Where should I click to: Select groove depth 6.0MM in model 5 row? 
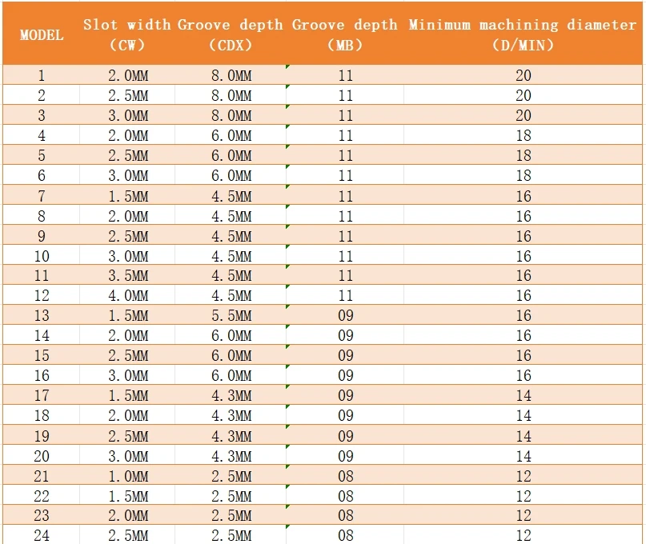[x=231, y=156]
